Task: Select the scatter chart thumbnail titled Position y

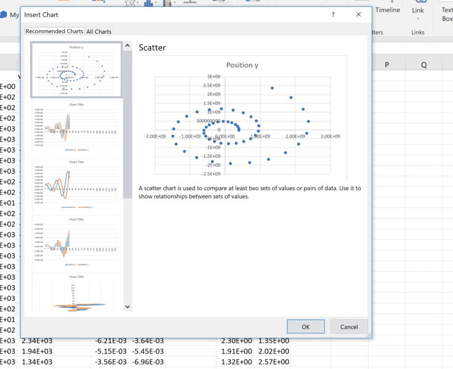Action: (x=76, y=69)
